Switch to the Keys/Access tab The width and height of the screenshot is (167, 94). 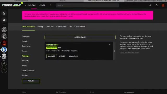61,27
